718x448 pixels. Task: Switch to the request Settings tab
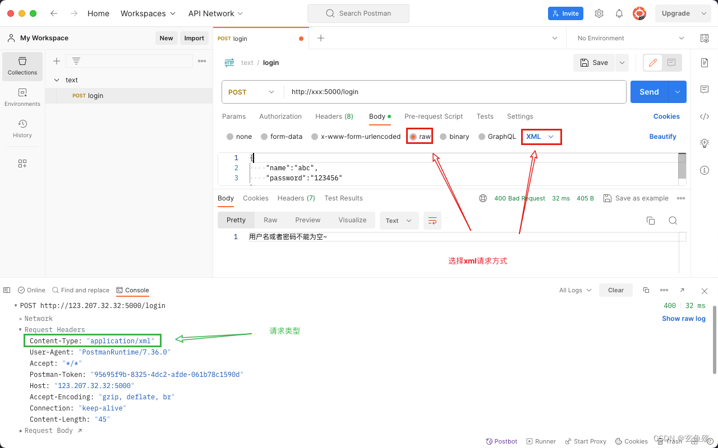pyautogui.click(x=520, y=116)
